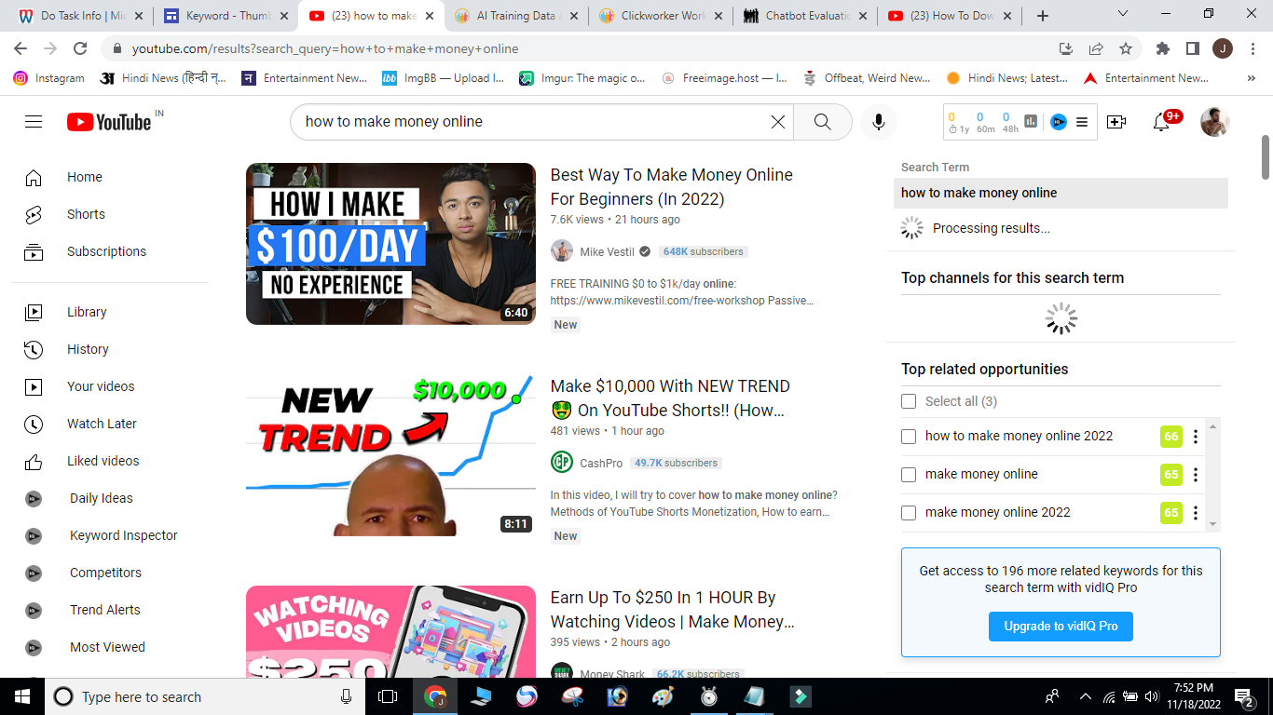Image resolution: width=1273 pixels, height=715 pixels.
Task: Tick the Select all (3) checkbox
Action: 909,401
